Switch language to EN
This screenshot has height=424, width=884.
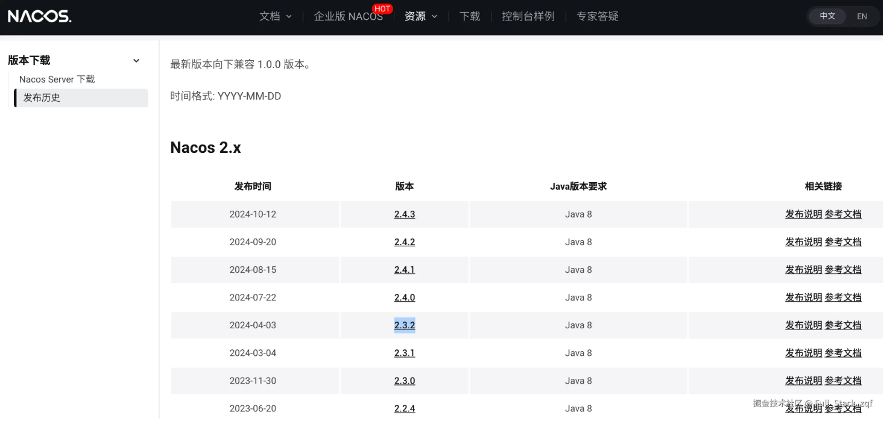(x=862, y=16)
